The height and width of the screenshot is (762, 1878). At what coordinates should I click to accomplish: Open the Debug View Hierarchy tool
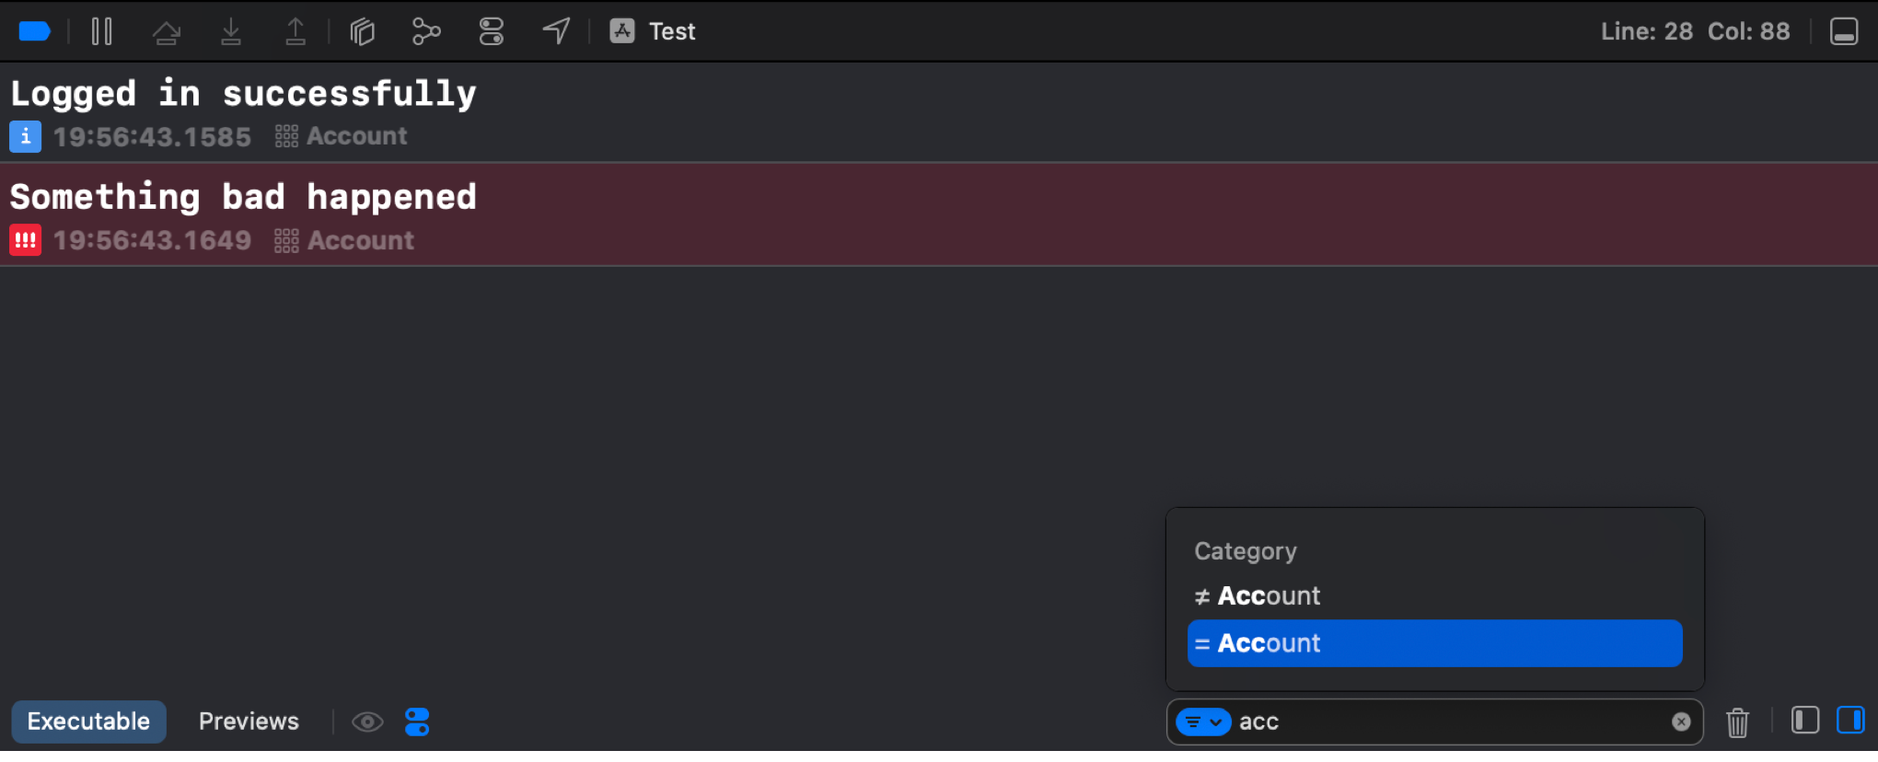coord(363,30)
